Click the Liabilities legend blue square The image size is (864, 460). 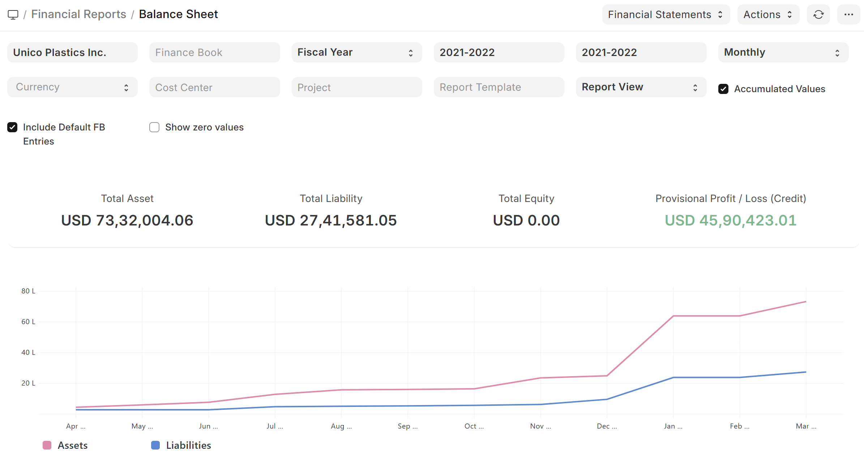pos(155,445)
